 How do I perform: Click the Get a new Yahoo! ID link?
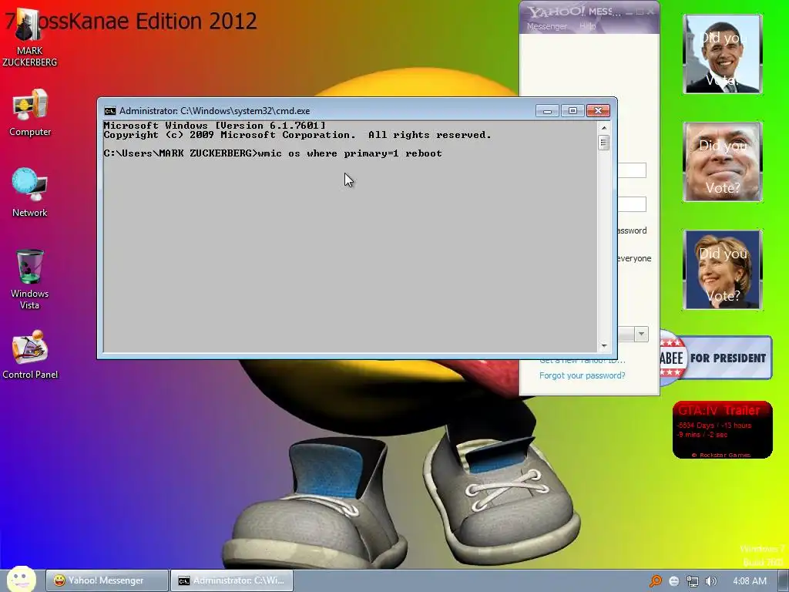pos(583,361)
